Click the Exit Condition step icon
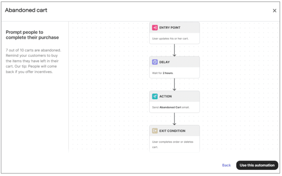Viewport: 282px width, 176px height. pyautogui.click(x=155, y=130)
